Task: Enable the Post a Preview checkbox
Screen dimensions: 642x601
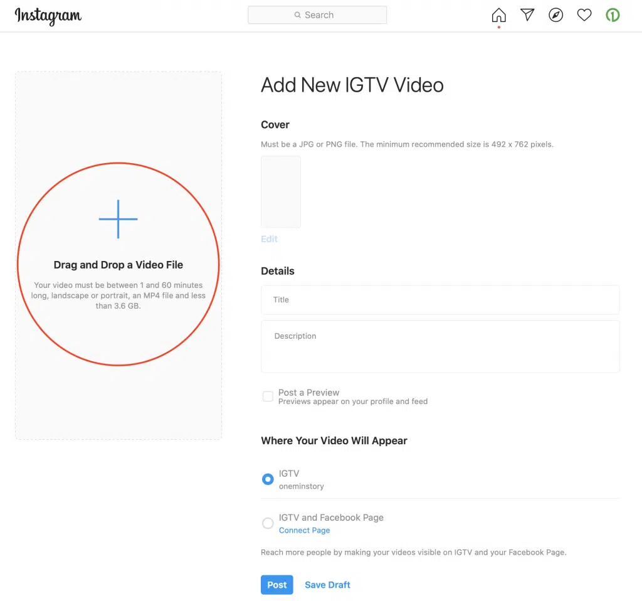Action: click(x=268, y=396)
